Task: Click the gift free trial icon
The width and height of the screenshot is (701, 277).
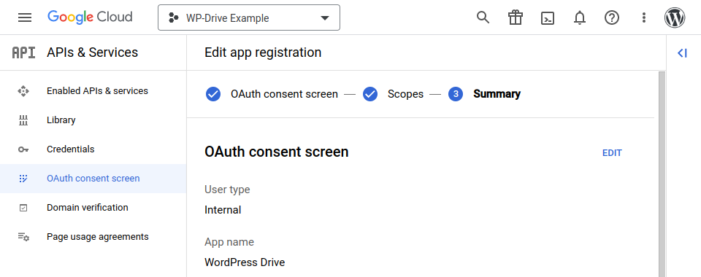Action: 515,17
